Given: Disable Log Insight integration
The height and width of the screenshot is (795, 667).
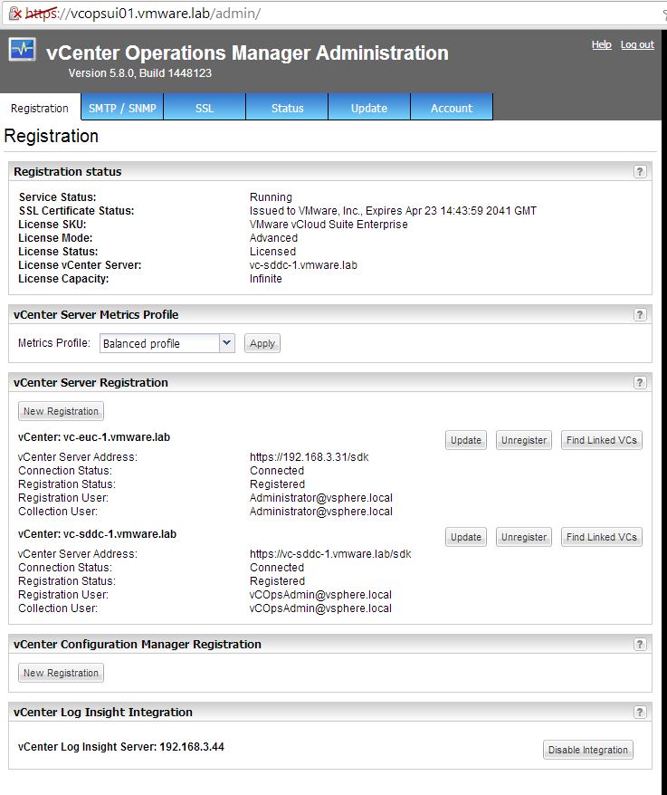Looking at the screenshot, I should (588, 750).
